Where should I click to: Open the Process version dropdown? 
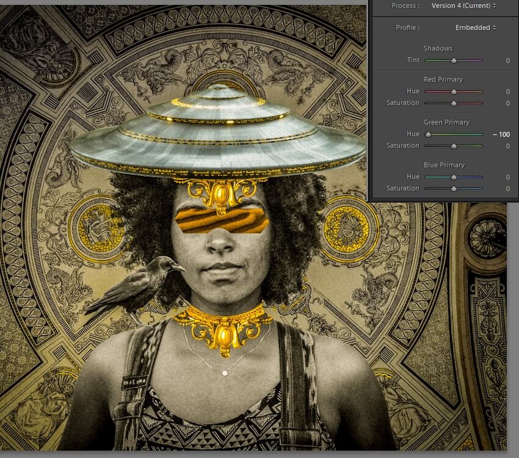coord(463,5)
